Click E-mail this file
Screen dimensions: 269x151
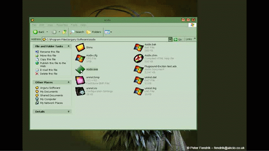pyautogui.click(x=49, y=70)
